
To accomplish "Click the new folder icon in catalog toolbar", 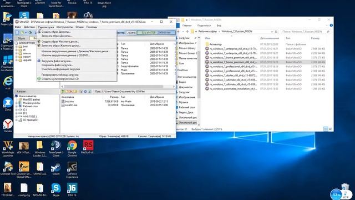I will (x=75, y=92).
